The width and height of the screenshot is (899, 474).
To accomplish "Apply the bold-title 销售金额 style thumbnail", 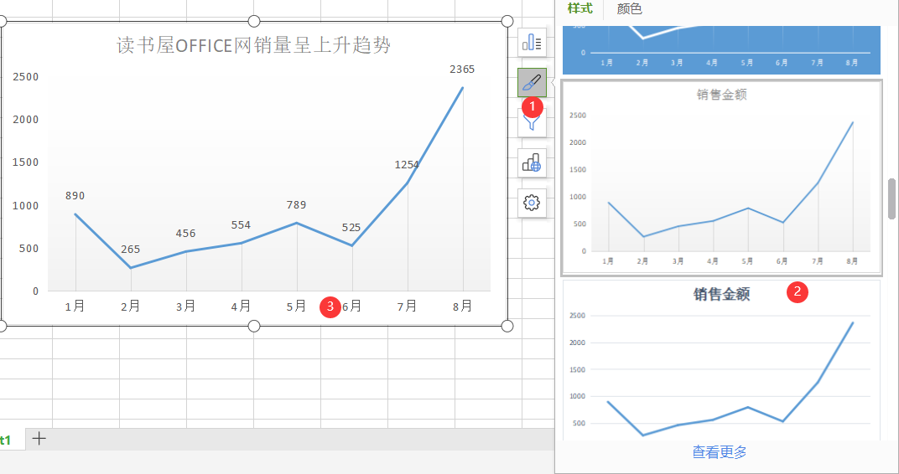I will coord(721,360).
